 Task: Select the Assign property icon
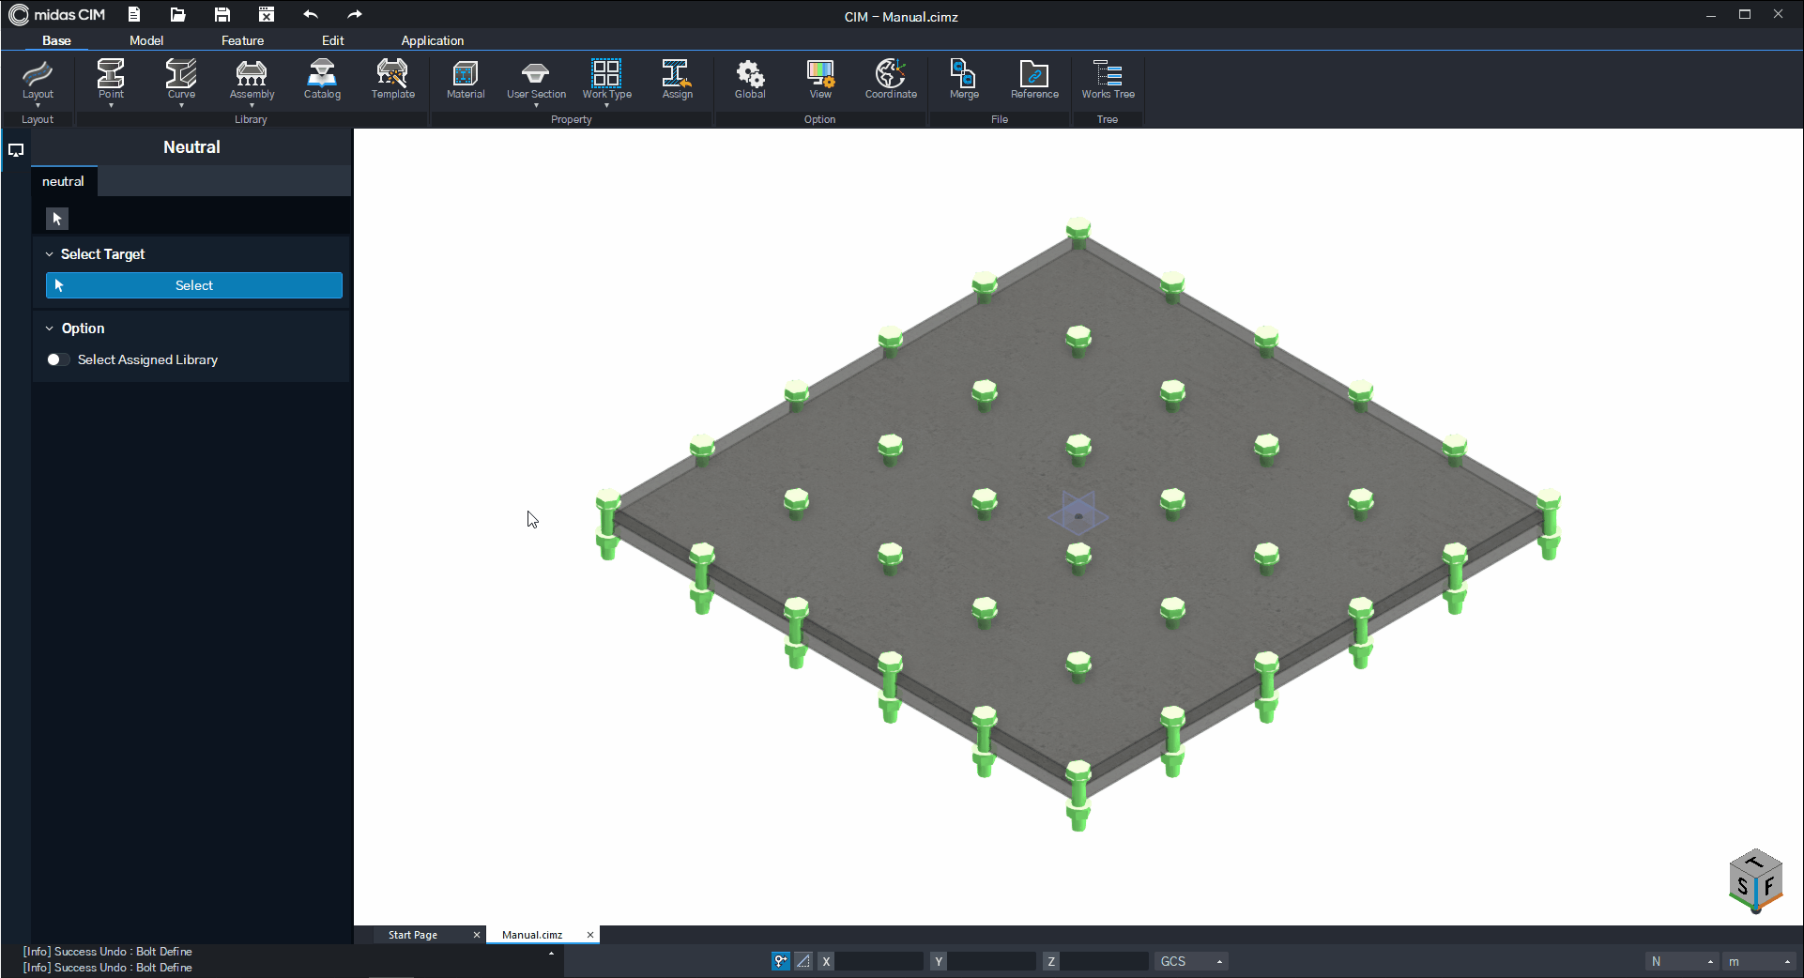[x=677, y=79]
